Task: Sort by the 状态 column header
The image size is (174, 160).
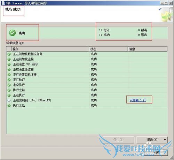Action: (x=108, y=49)
